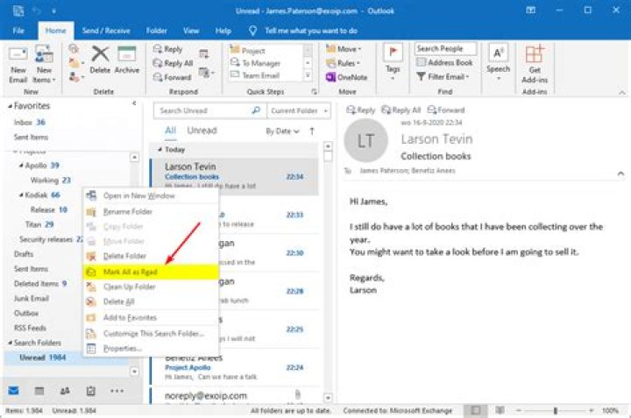Click the Search People field
Screen dimensions: 631x418
coord(445,49)
